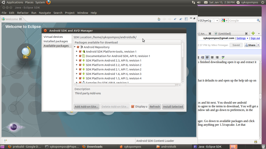Open the volume icon in the top panel
Image resolution: width=266 pixels, height=149 pixels.
(199, 2)
